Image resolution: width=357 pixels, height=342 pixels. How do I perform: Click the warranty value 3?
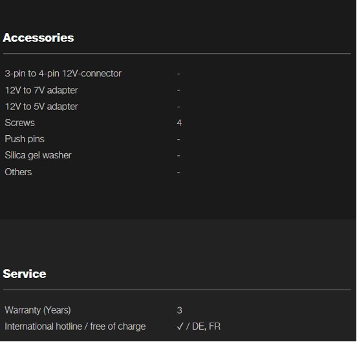pyautogui.click(x=179, y=310)
